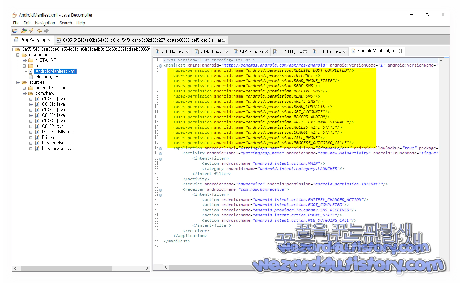Close the AndroidManifest.xml editor tab
This screenshot has height=283, width=461.
400,51
